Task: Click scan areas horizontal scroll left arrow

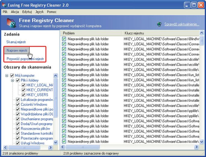Action: coord(5,147)
